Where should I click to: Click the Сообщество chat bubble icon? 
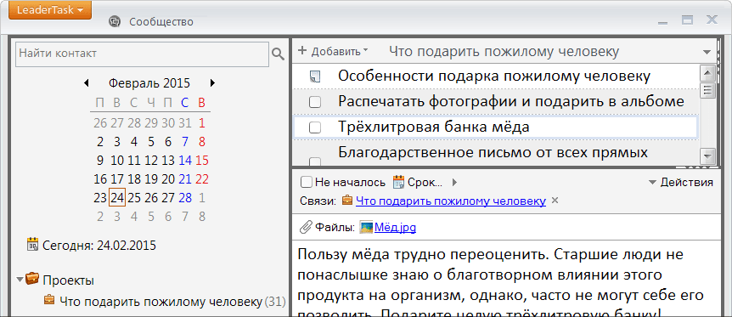coord(115,21)
